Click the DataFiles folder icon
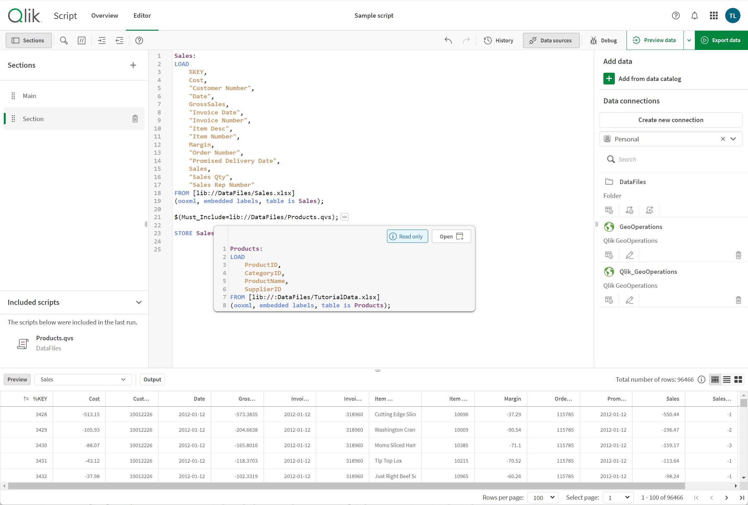 pos(609,182)
